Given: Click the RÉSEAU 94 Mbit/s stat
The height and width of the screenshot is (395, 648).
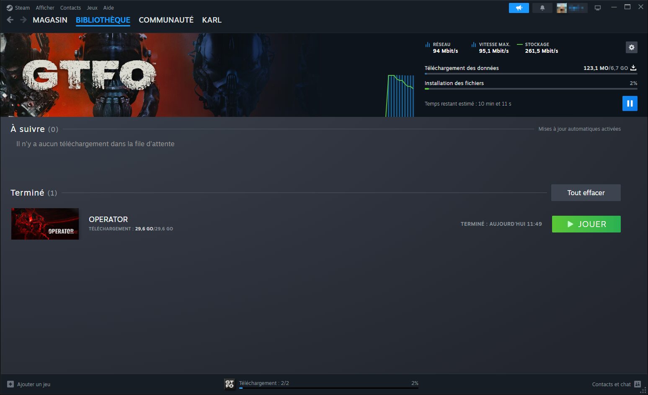Looking at the screenshot, I should (441, 47).
